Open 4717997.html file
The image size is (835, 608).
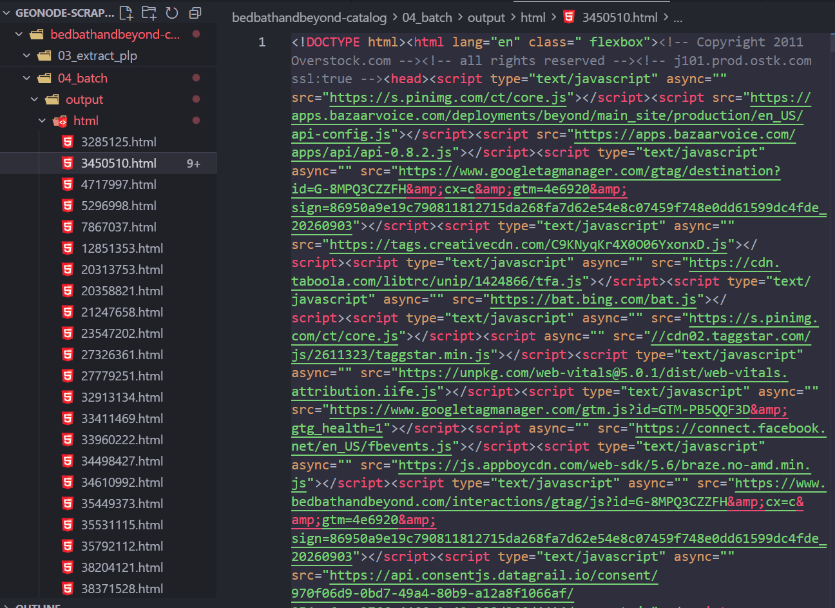tap(119, 184)
